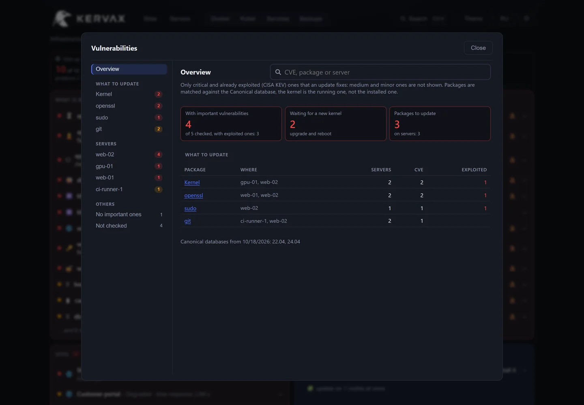Viewport: 584px width, 405px height.
Task: Click the exploited count in the sudo row
Action: (485, 208)
